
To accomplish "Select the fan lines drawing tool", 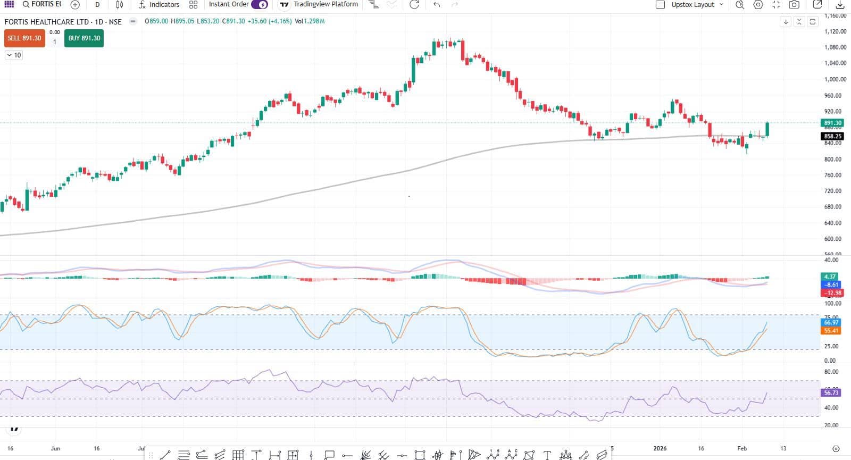I will pyautogui.click(x=365, y=455).
